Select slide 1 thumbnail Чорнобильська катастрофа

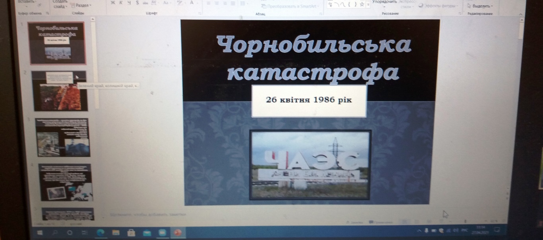tap(58, 43)
